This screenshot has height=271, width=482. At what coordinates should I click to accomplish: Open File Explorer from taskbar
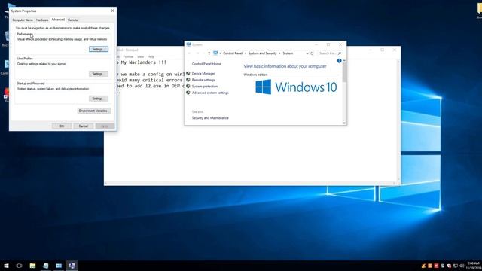click(32, 266)
